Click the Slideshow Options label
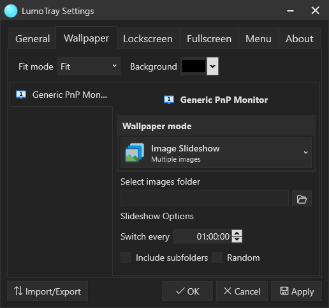Image resolution: width=329 pixels, height=308 pixels. [157, 216]
